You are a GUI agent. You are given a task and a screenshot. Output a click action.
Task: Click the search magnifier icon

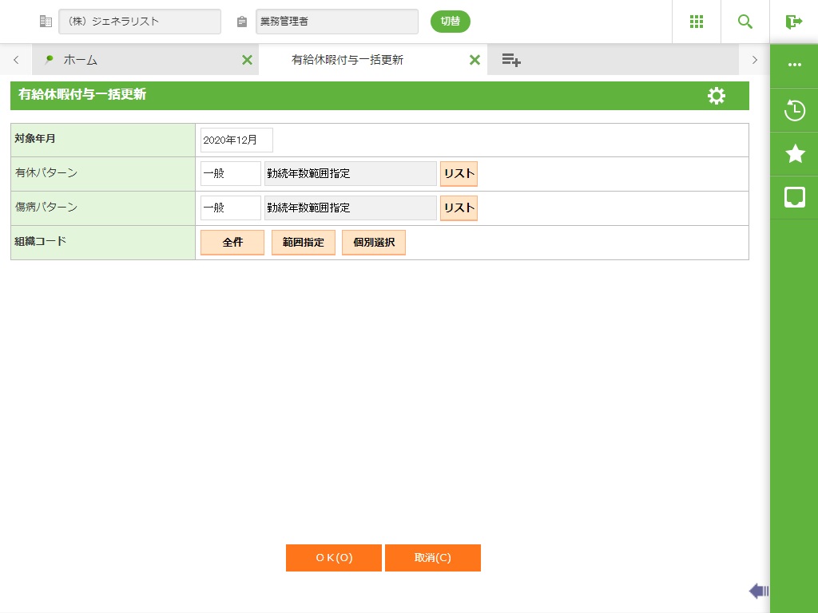pos(745,22)
